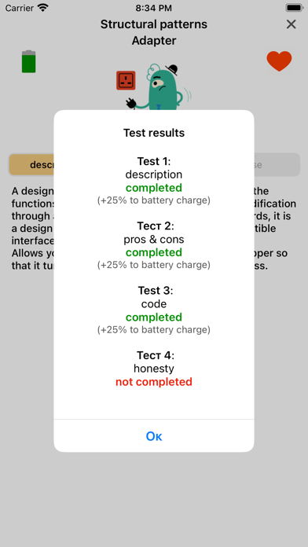This screenshot has width=308, height=547.
Task: Tap the black bowler hat icon
Action: coord(171,70)
